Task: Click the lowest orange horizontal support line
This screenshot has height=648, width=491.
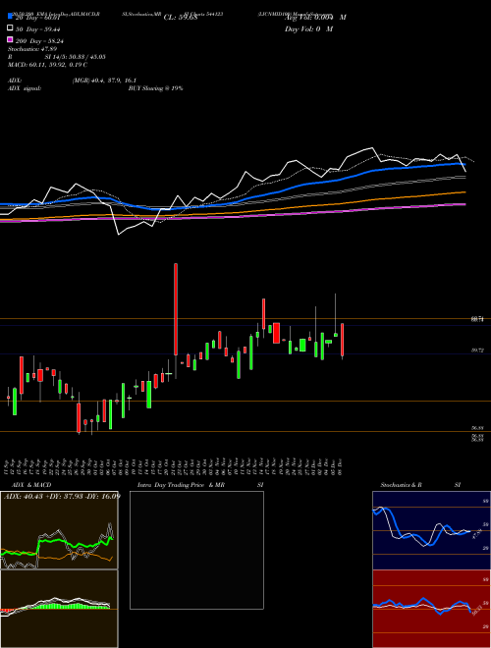Action: pos(245,431)
